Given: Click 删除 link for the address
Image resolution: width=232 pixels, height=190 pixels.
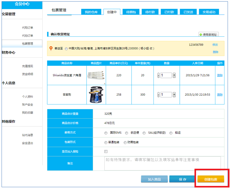Looking at the screenshot, I should click(215, 52).
